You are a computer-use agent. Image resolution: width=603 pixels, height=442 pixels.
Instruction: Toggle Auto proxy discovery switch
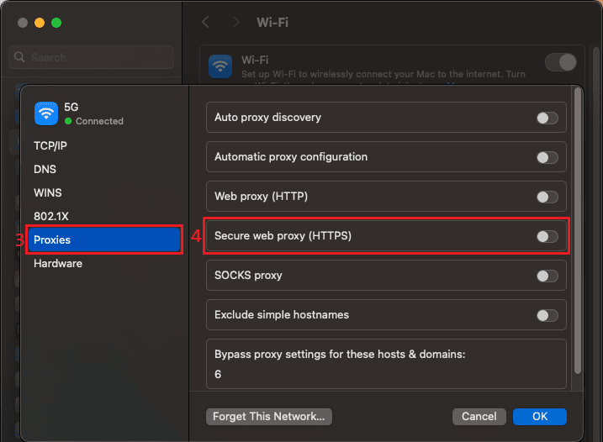click(547, 118)
